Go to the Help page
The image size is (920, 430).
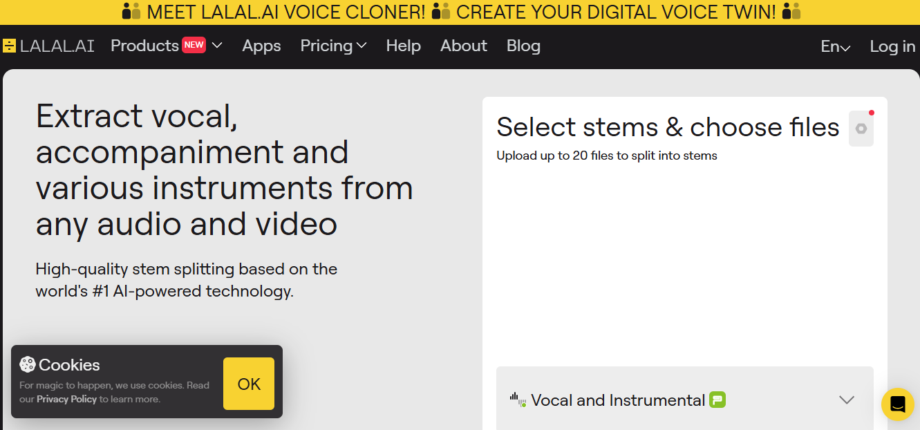tap(404, 46)
